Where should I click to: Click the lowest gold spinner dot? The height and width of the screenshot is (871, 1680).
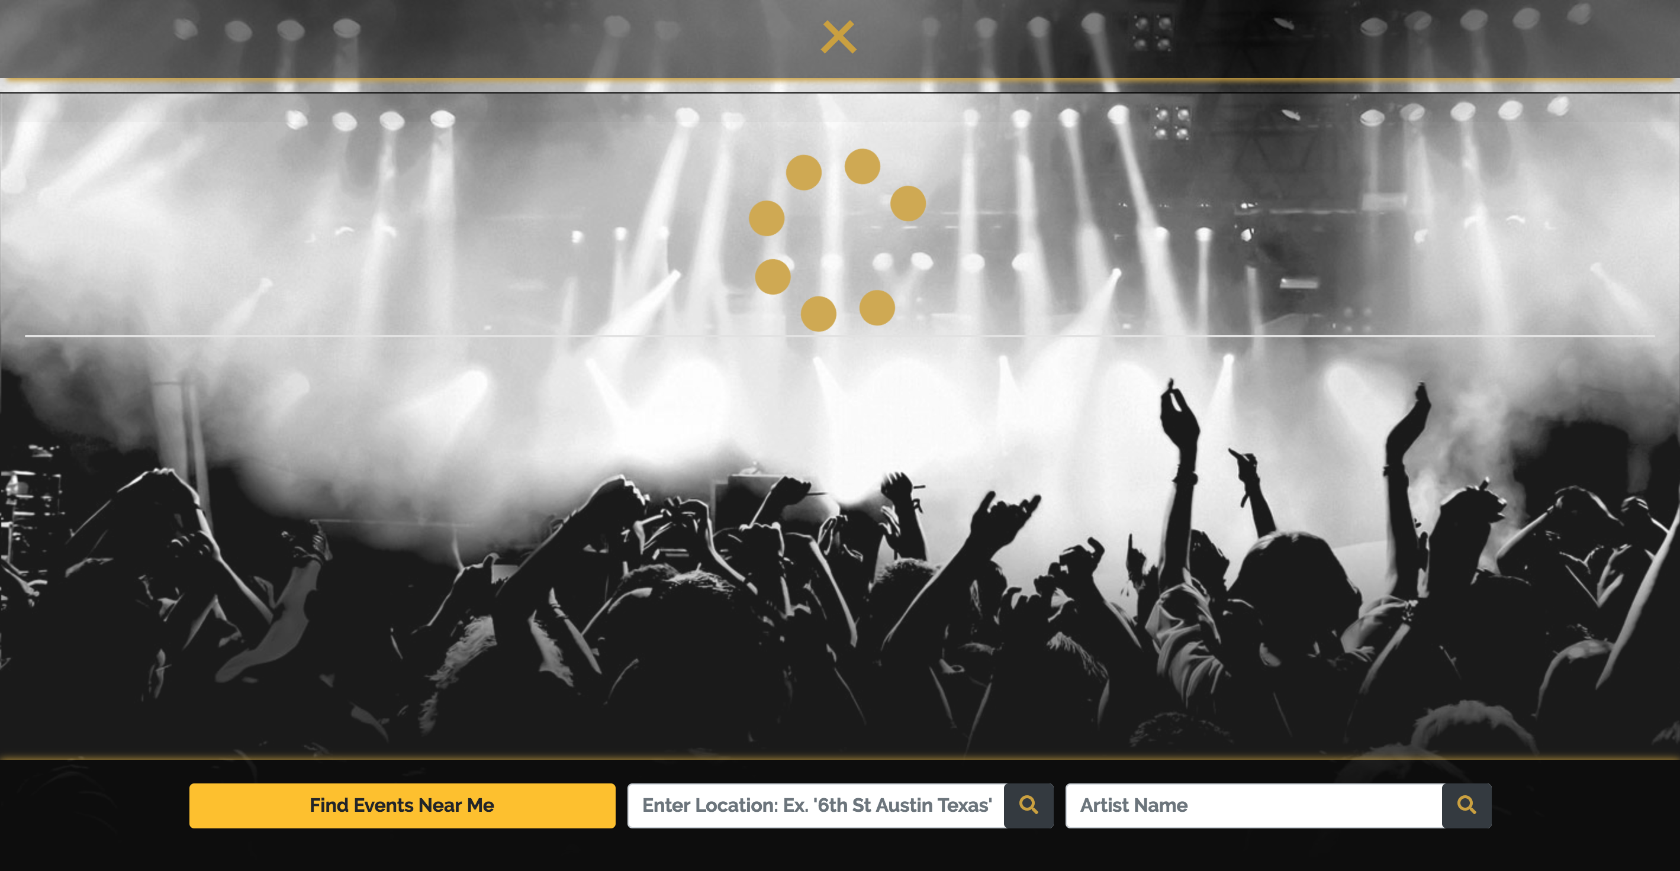pyautogui.click(x=819, y=314)
